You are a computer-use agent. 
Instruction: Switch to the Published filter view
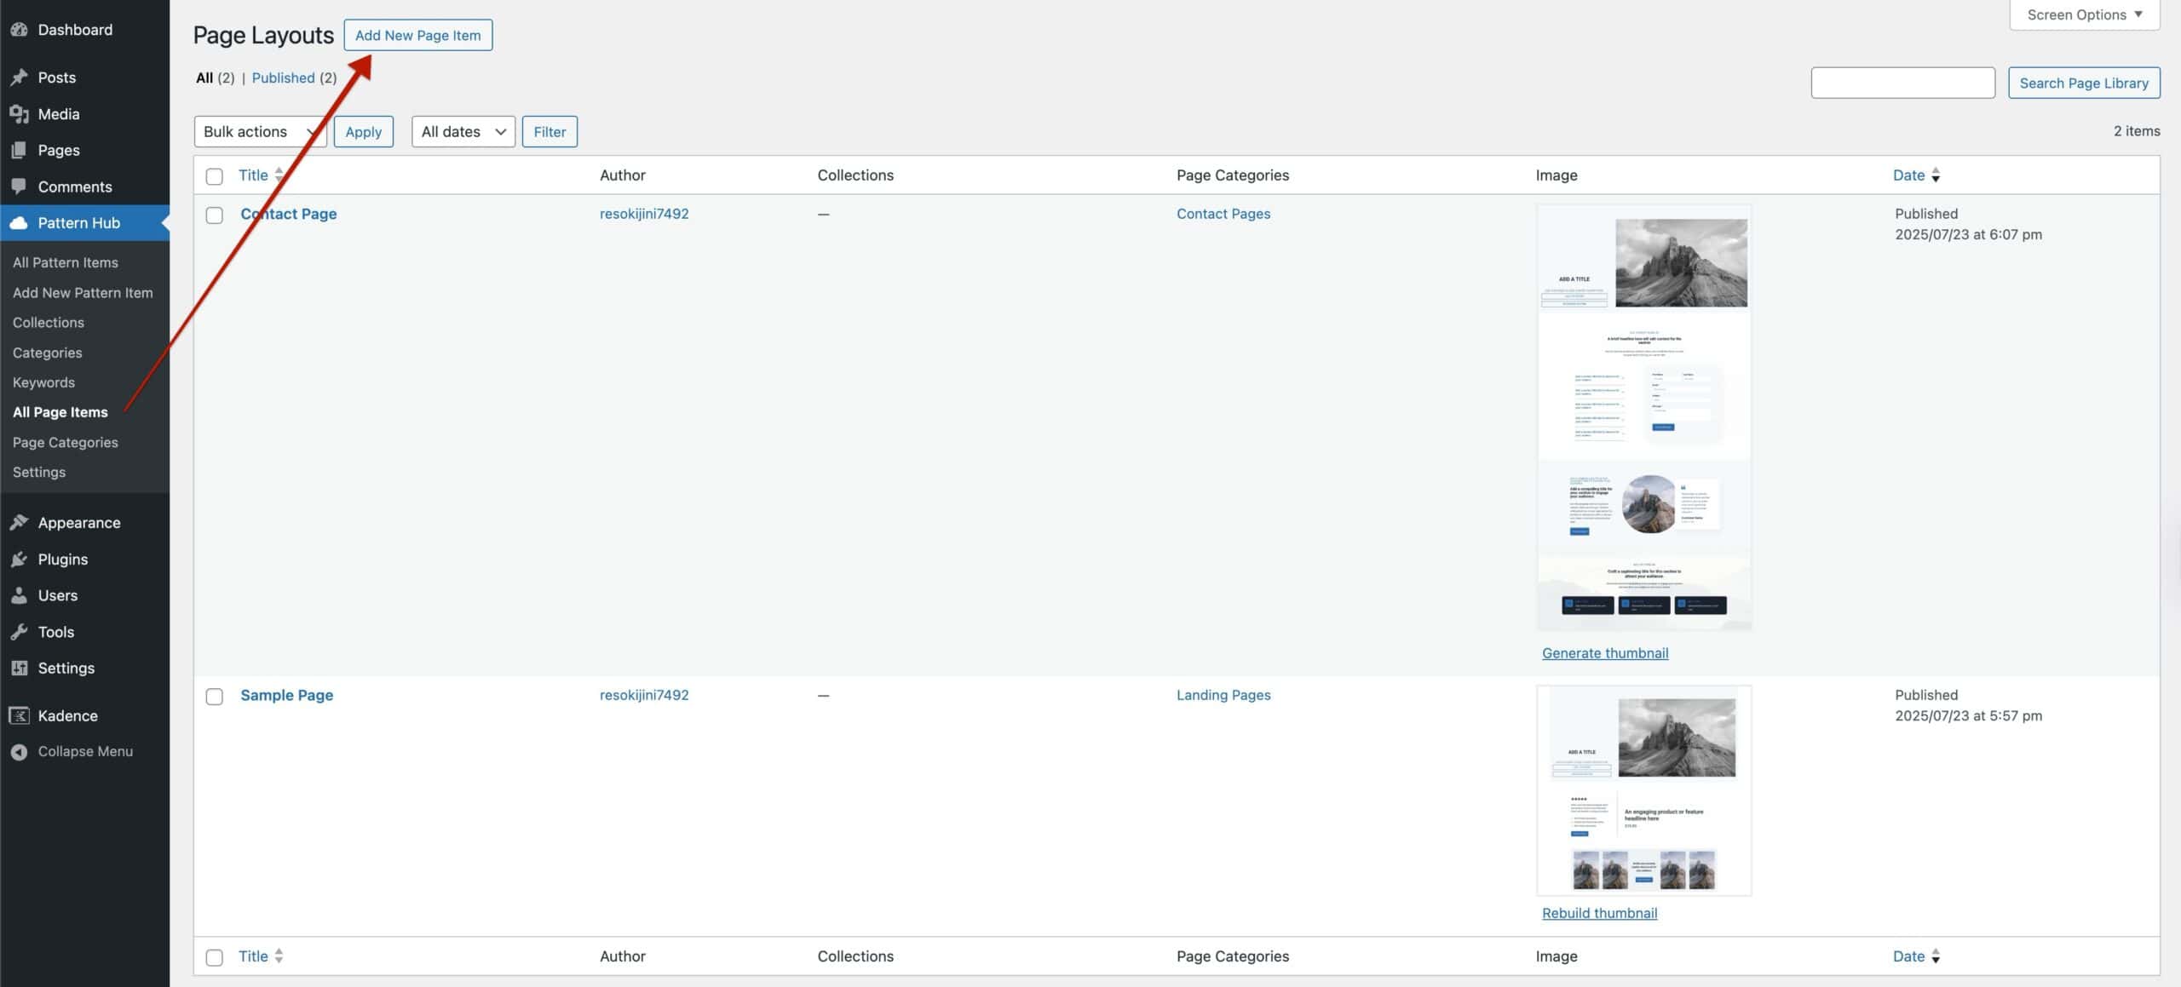click(284, 77)
